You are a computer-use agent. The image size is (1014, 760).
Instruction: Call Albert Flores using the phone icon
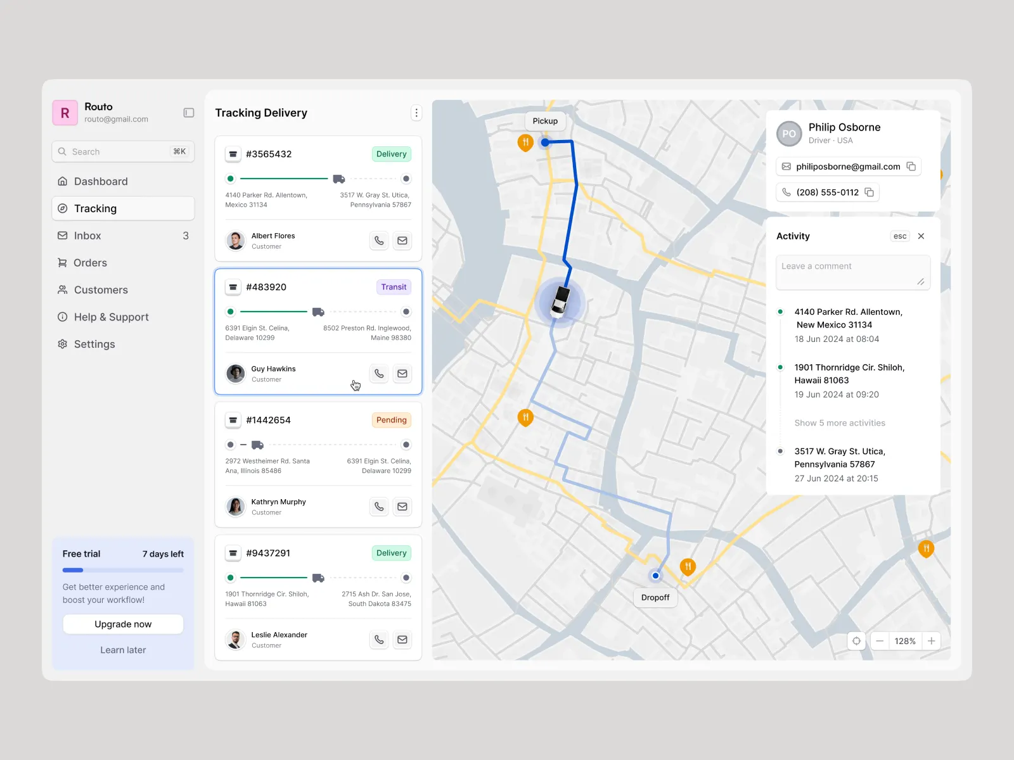point(379,241)
